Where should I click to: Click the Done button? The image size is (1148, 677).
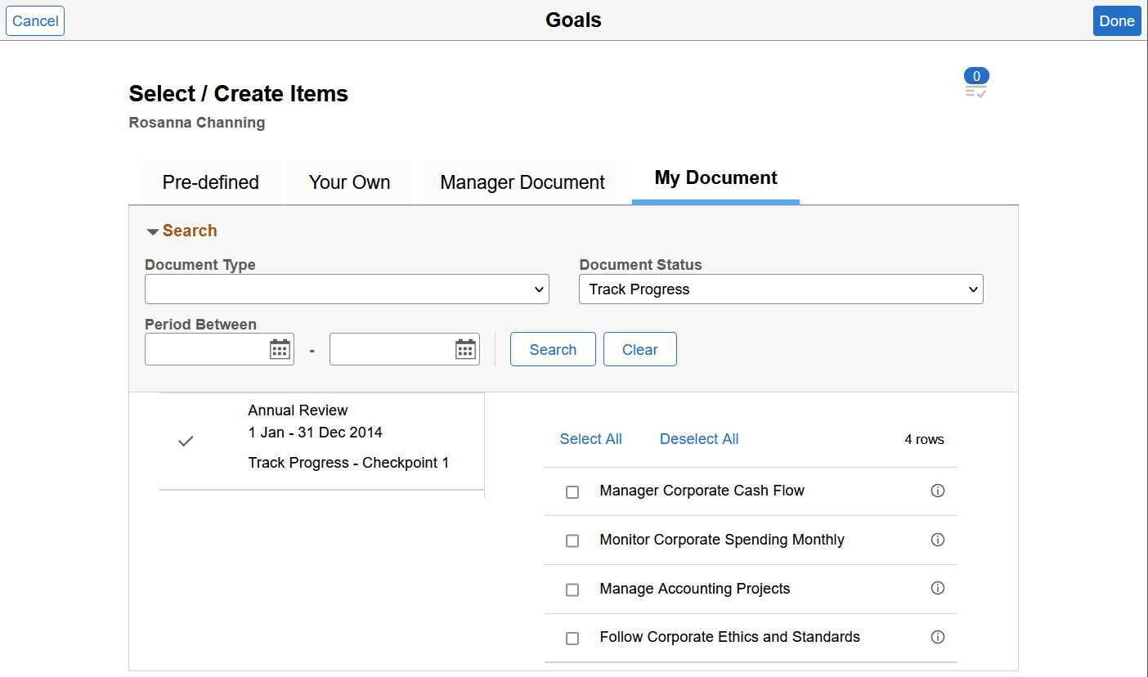tap(1117, 20)
